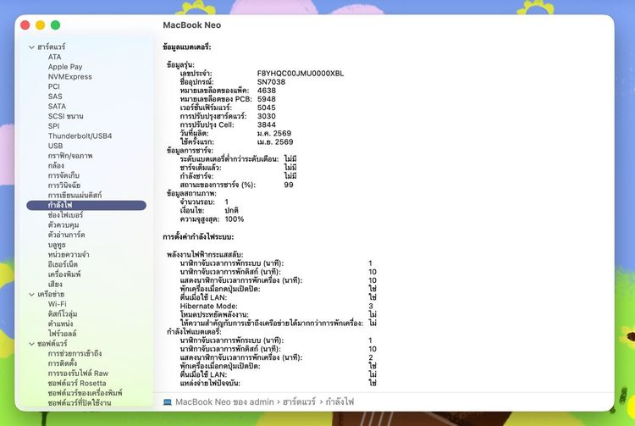Select SATA in the sidebar
Image resolution: width=635 pixels, height=426 pixels.
[x=57, y=106]
